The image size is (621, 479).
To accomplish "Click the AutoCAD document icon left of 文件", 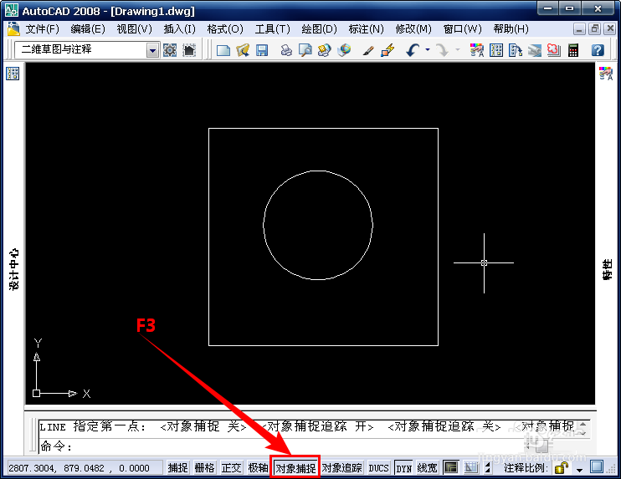I will (x=13, y=29).
